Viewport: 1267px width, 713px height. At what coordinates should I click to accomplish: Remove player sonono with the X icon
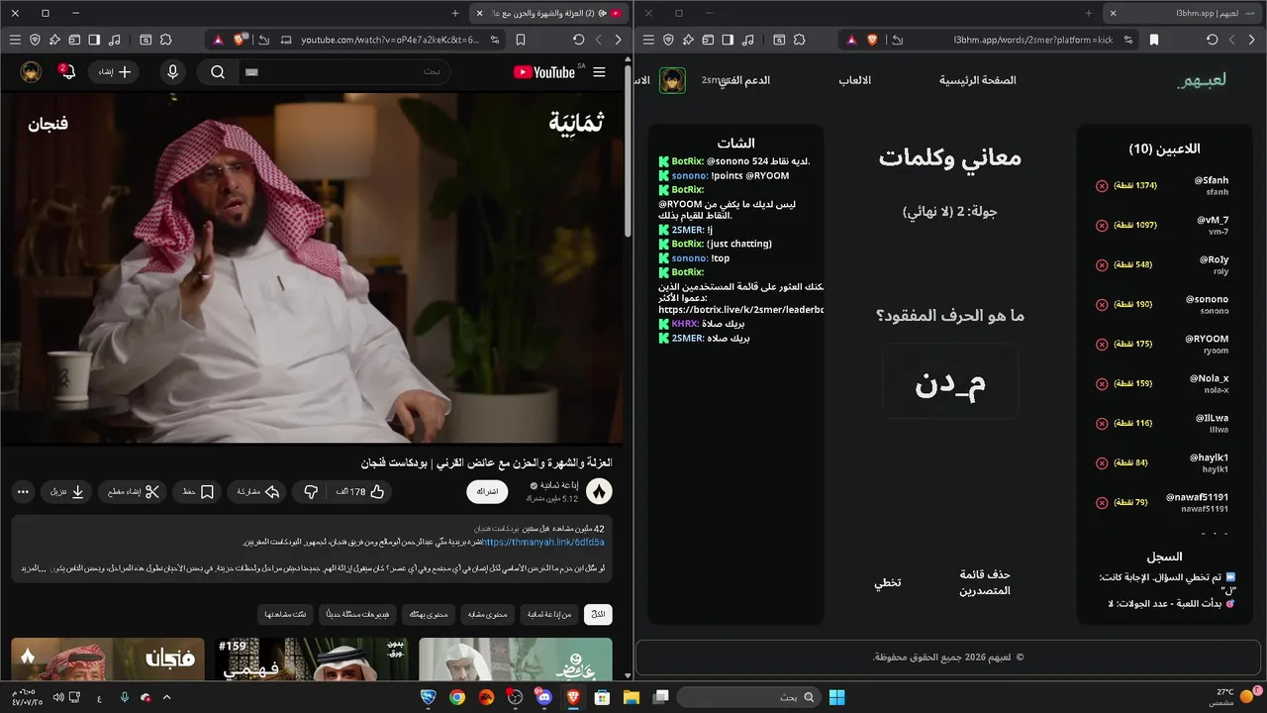1102,305
